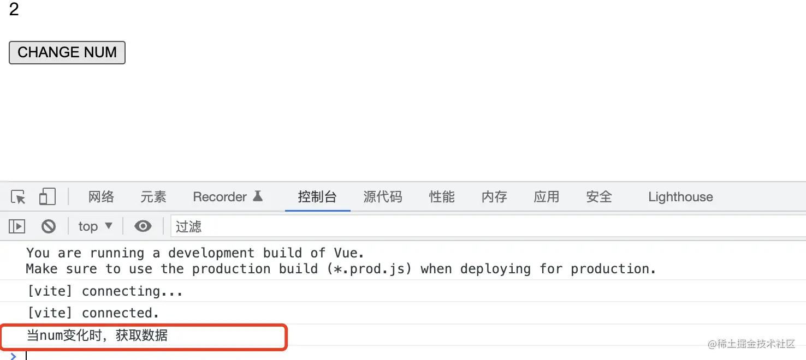View the 内存 tab
The image size is (806, 360).
tap(494, 197)
